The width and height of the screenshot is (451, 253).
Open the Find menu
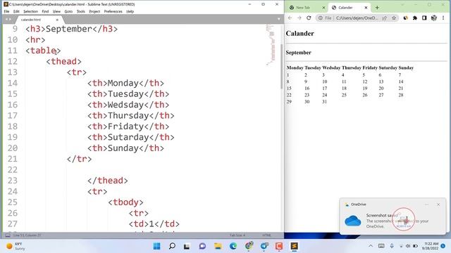pyautogui.click(x=45, y=11)
